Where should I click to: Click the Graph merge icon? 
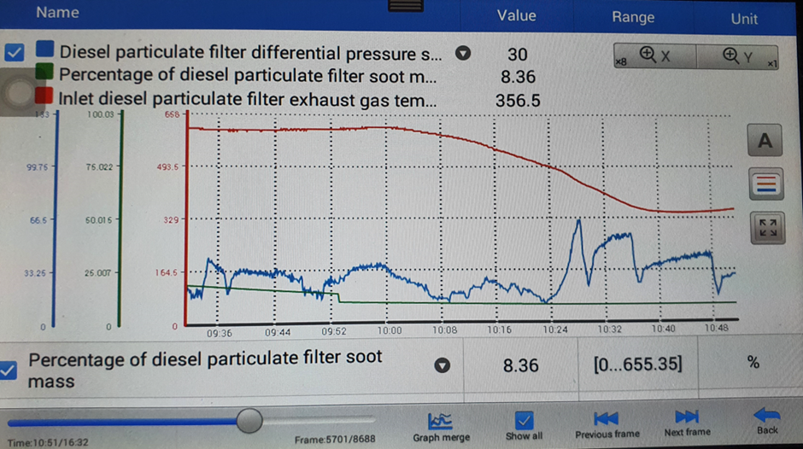(442, 424)
